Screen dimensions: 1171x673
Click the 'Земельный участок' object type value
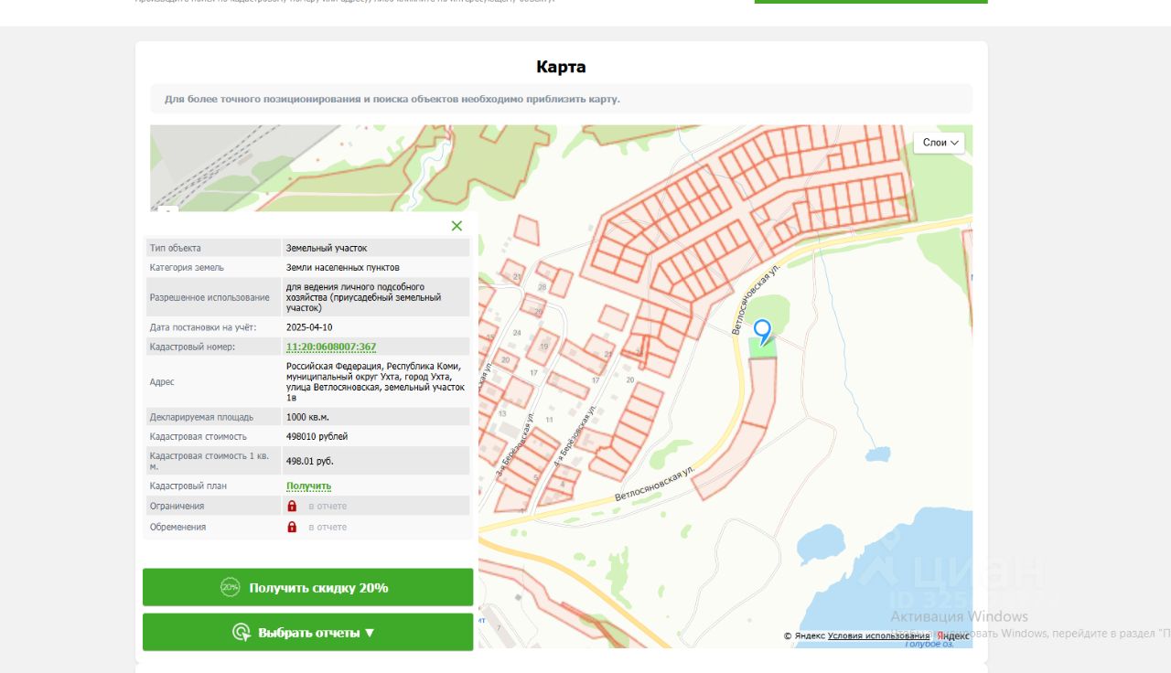(x=327, y=248)
